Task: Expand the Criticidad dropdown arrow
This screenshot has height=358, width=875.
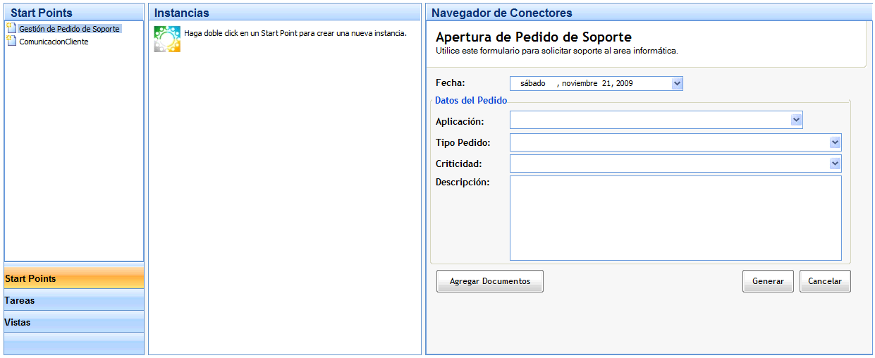Action: point(835,163)
